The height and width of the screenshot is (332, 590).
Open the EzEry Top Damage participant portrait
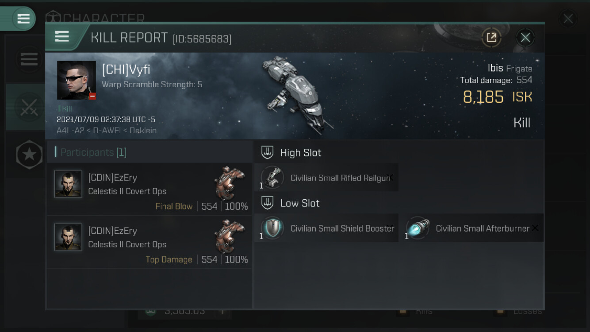pyautogui.click(x=68, y=237)
